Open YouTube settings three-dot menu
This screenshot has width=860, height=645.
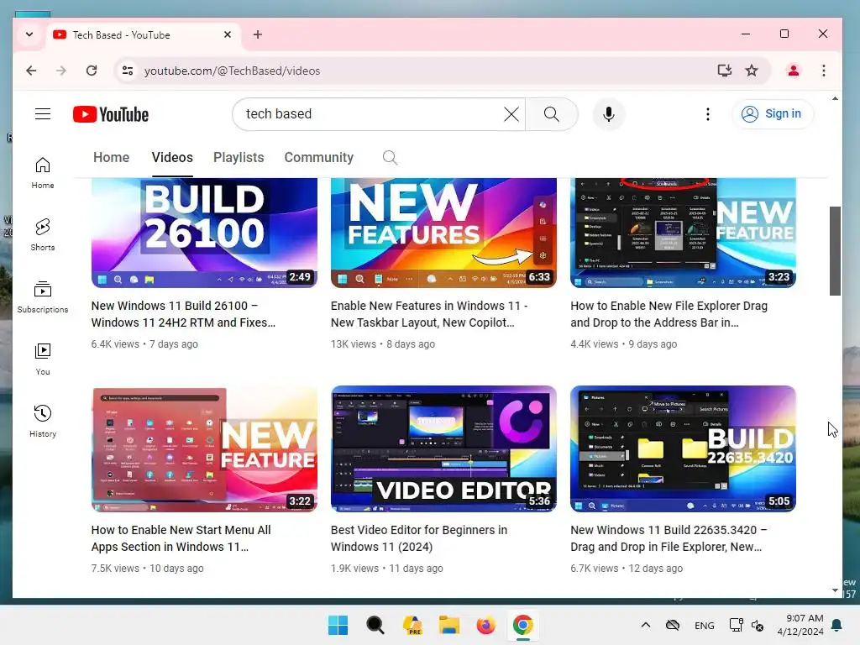[707, 114]
